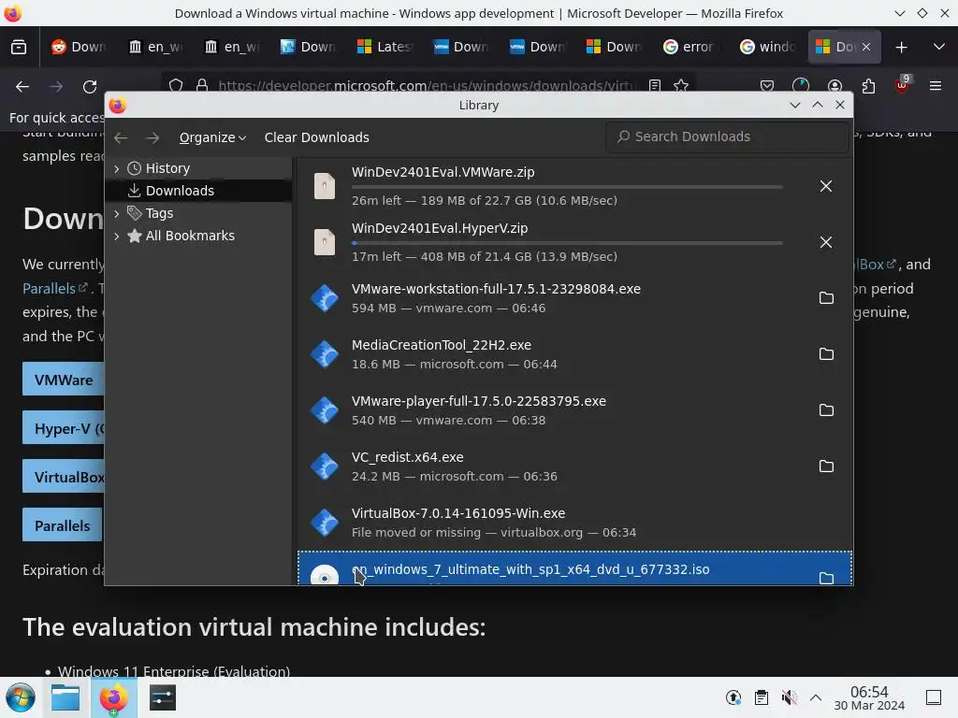Go forward in Library window
958x718 pixels.
tap(152, 138)
